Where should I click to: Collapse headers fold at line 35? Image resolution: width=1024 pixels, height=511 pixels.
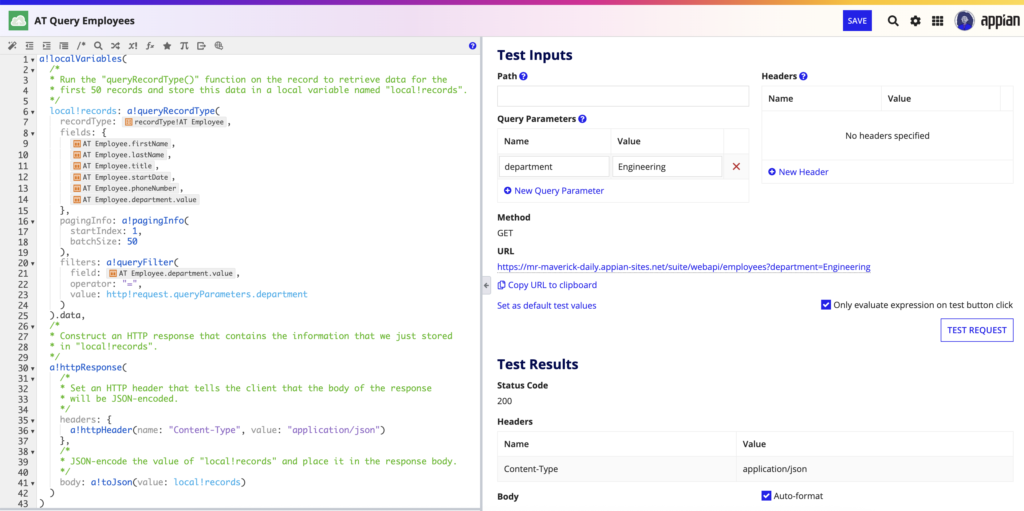click(33, 421)
